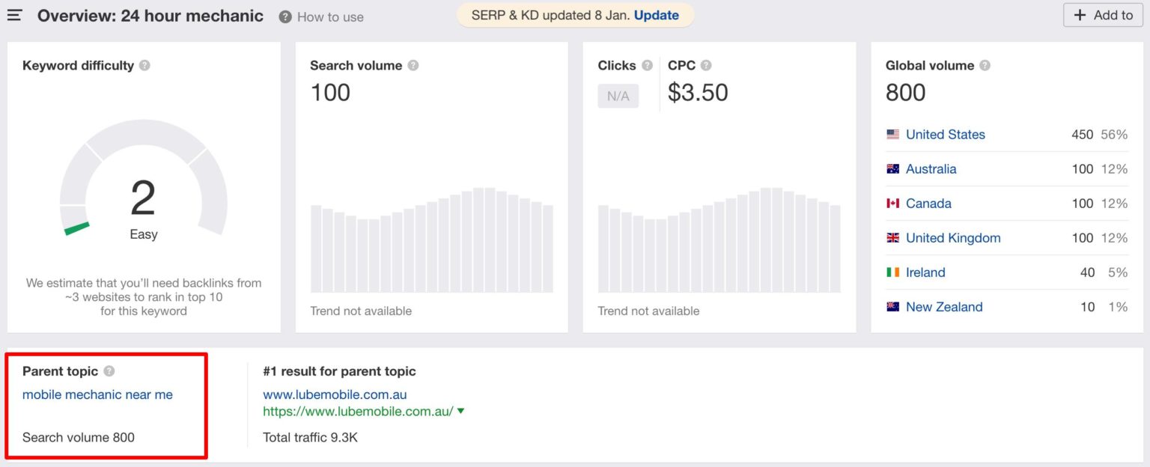Open the United States volume link
This screenshot has width=1150, height=467.
(945, 135)
